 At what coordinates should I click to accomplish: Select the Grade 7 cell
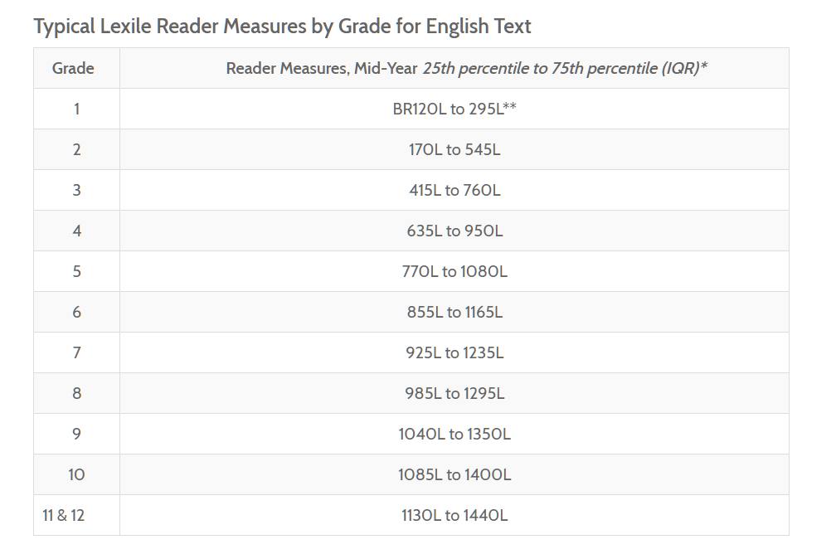pos(77,352)
